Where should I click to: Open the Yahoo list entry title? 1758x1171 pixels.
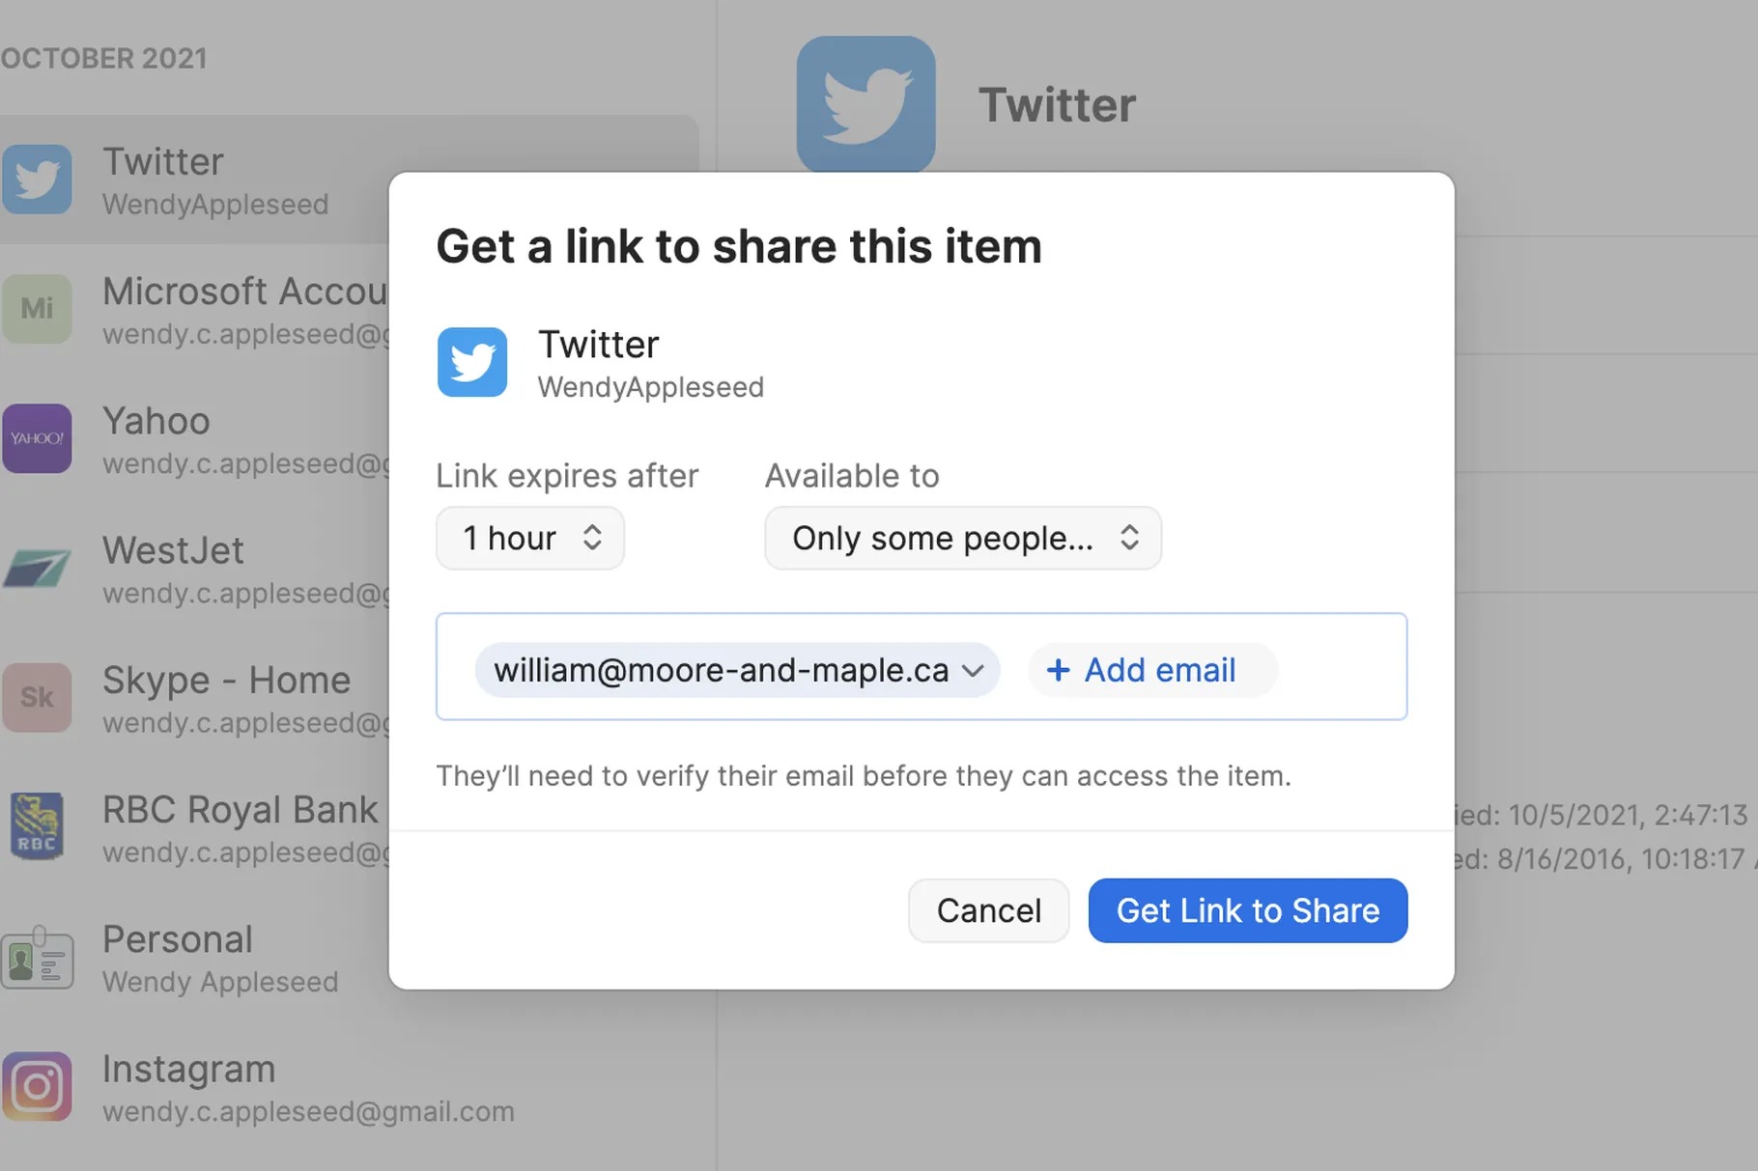tap(156, 422)
